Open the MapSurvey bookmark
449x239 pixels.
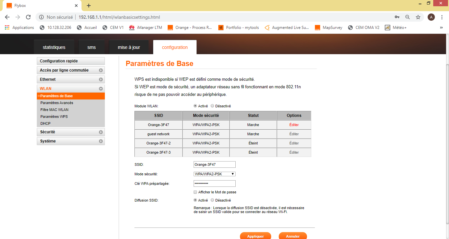click(x=328, y=28)
